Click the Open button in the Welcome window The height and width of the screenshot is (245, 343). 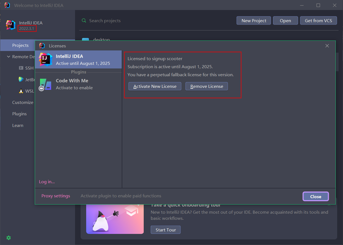(285, 21)
